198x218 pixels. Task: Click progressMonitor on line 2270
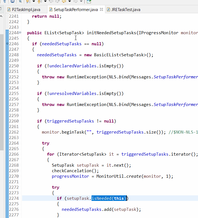click(x=70, y=176)
